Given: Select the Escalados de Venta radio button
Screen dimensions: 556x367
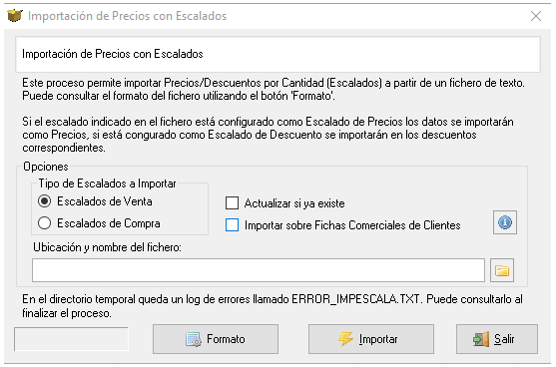Looking at the screenshot, I should 44,201.
